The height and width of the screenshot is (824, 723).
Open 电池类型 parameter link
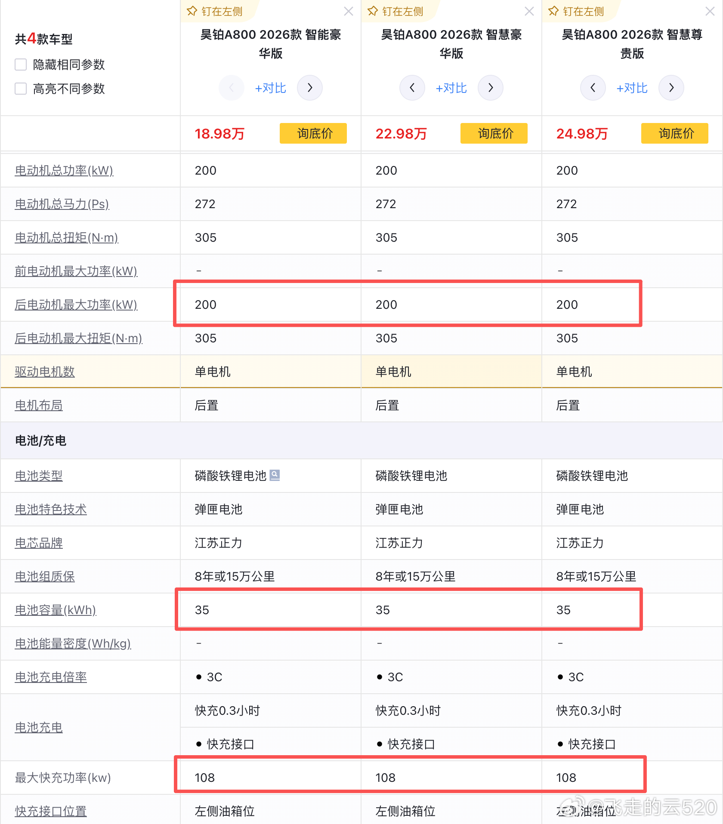(39, 476)
